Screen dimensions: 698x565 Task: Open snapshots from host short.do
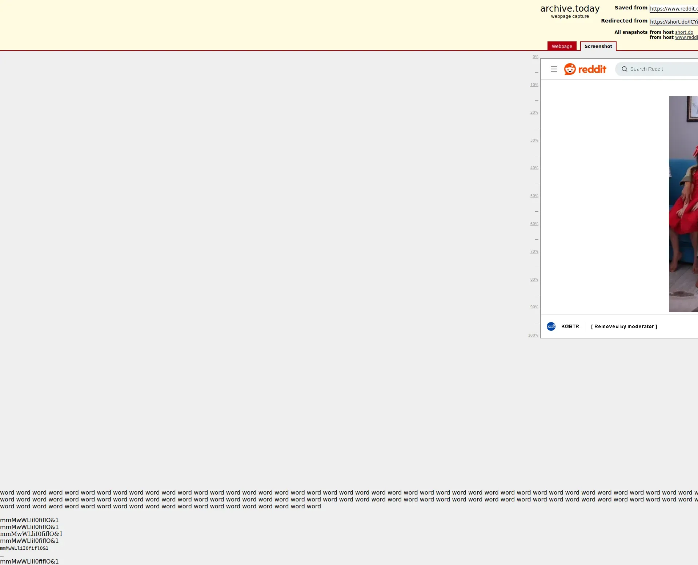pyautogui.click(x=684, y=32)
